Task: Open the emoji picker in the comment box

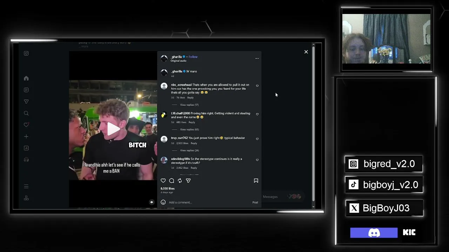Action: pyautogui.click(x=163, y=202)
